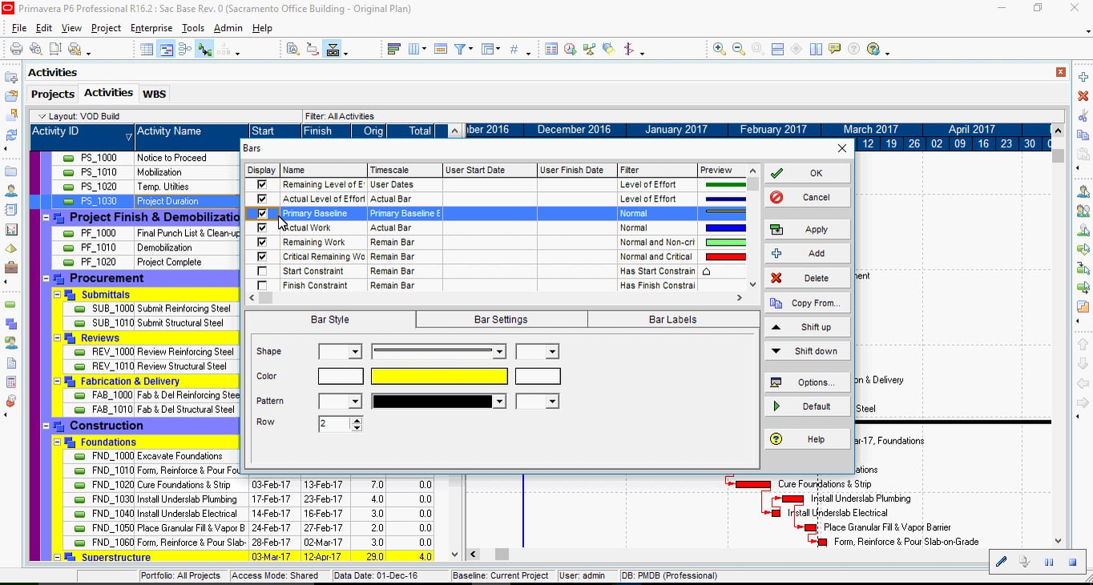The image size is (1093, 585).
Task: Collapse the Construction WBS group
Action: coord(46,426)
